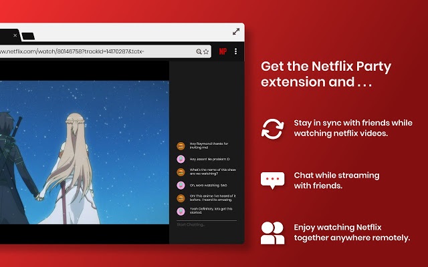Click 'Enjoy watching Netflix together' text
Screen dimensions: 428x267
tap(352, 232)
